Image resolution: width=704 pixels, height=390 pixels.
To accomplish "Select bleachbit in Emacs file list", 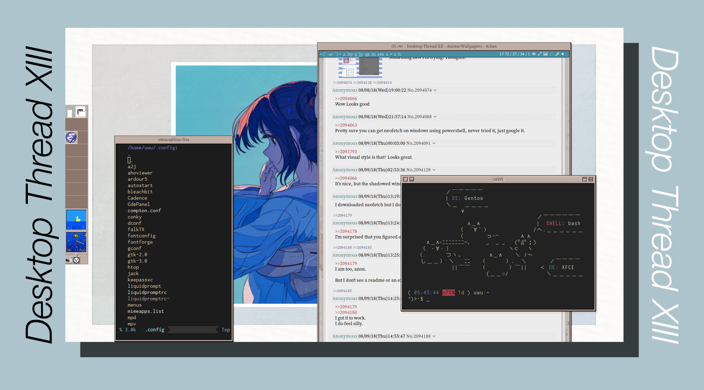I will 140,192.
